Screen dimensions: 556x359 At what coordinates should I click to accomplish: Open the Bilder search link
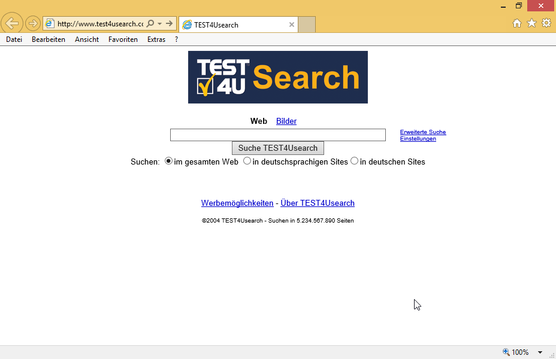click(x=286, y=121)
